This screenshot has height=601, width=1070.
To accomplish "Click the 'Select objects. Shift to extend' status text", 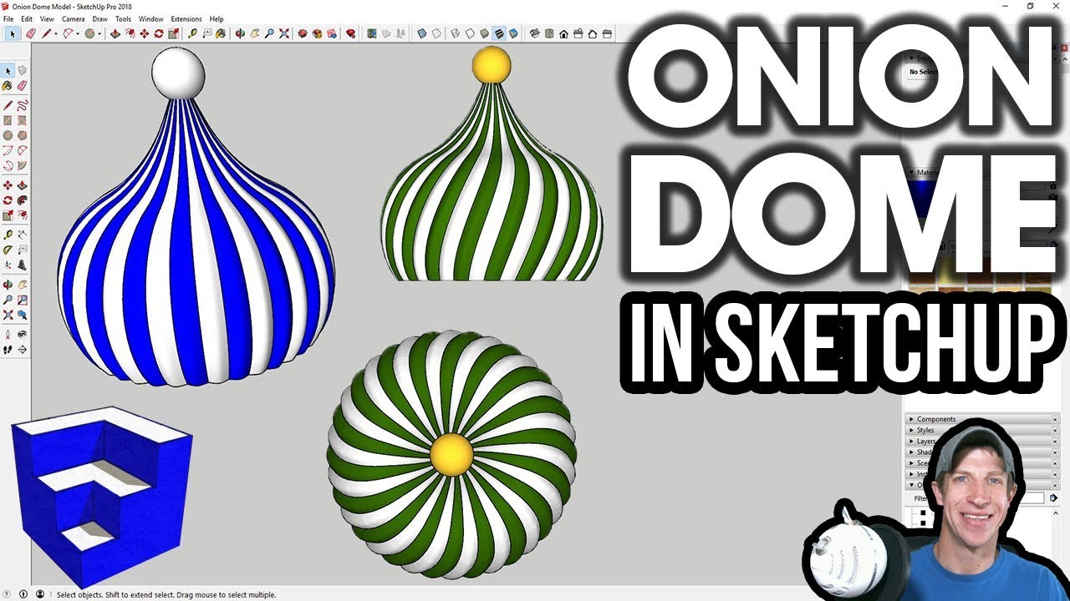I will [x=166, y=595].
